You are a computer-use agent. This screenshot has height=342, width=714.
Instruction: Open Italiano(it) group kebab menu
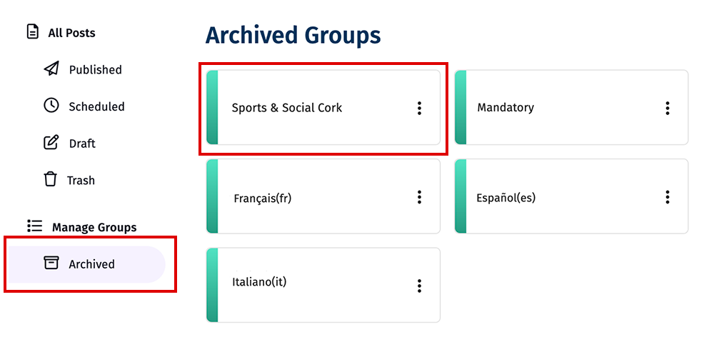click(x=419, y=286)
